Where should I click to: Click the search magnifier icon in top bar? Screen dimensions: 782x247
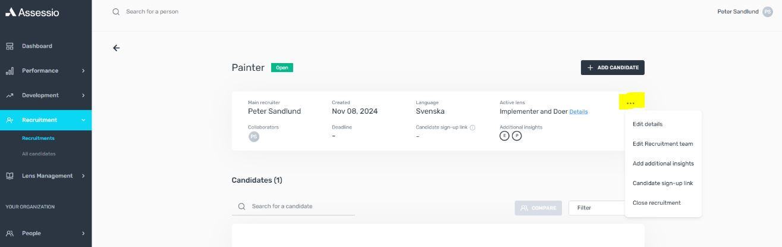pos(116,11)
